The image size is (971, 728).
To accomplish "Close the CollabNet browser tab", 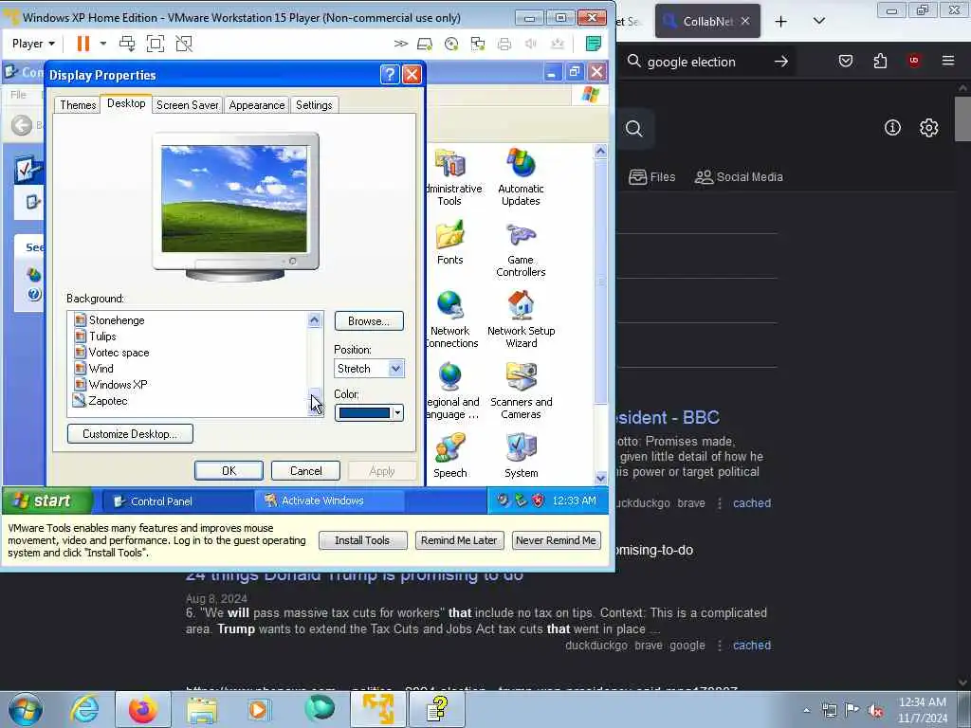I will [745, 22].
